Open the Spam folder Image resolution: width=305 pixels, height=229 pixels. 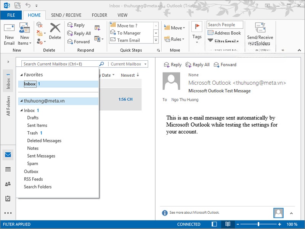click(x=32, y=164)
